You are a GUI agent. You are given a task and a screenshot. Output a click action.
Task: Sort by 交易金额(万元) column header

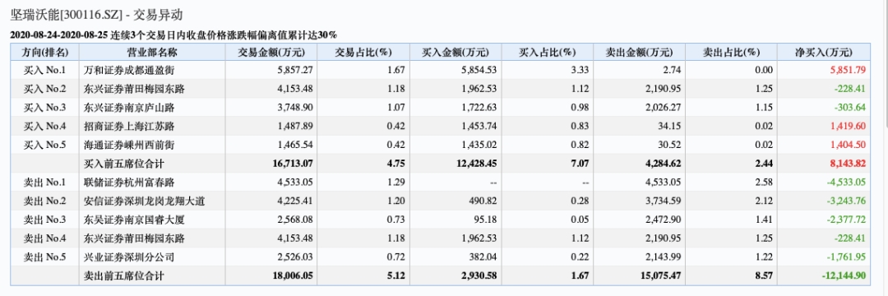[272, 52]
